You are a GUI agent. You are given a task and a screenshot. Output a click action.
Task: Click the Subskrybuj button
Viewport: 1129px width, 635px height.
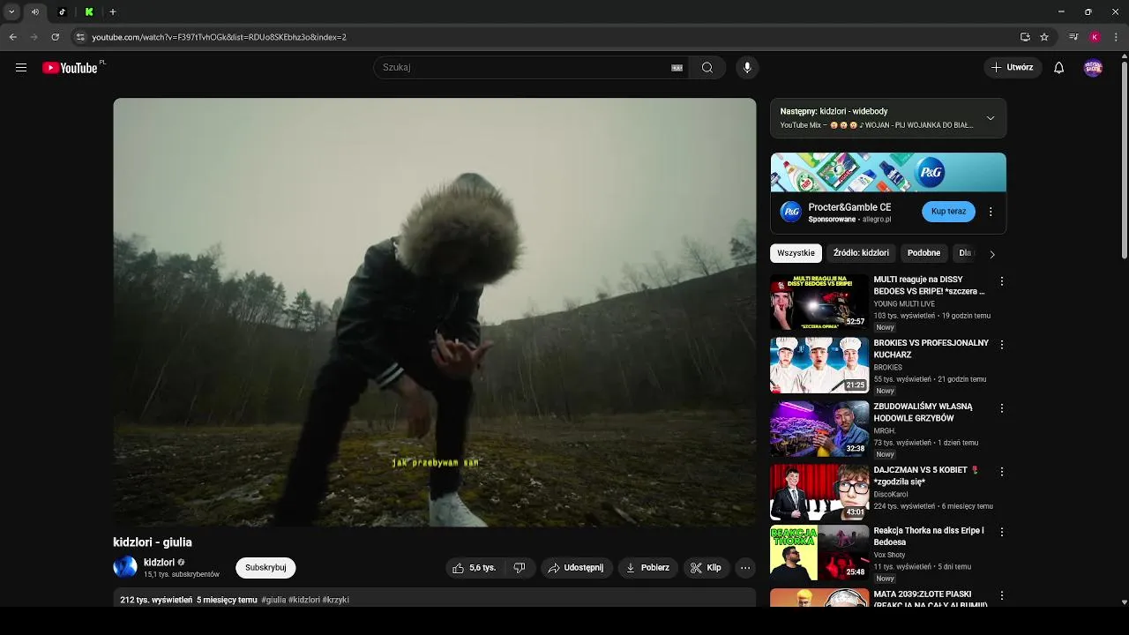265,568
